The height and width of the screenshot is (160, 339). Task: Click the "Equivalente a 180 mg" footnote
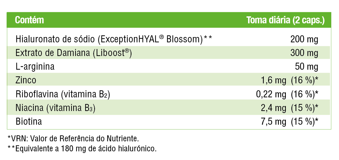82,148
